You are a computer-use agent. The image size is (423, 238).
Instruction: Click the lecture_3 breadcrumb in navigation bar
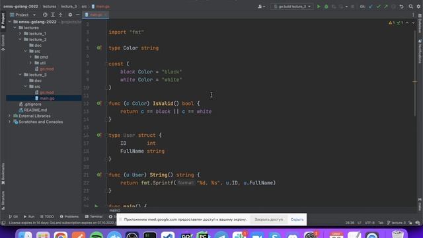69,7
